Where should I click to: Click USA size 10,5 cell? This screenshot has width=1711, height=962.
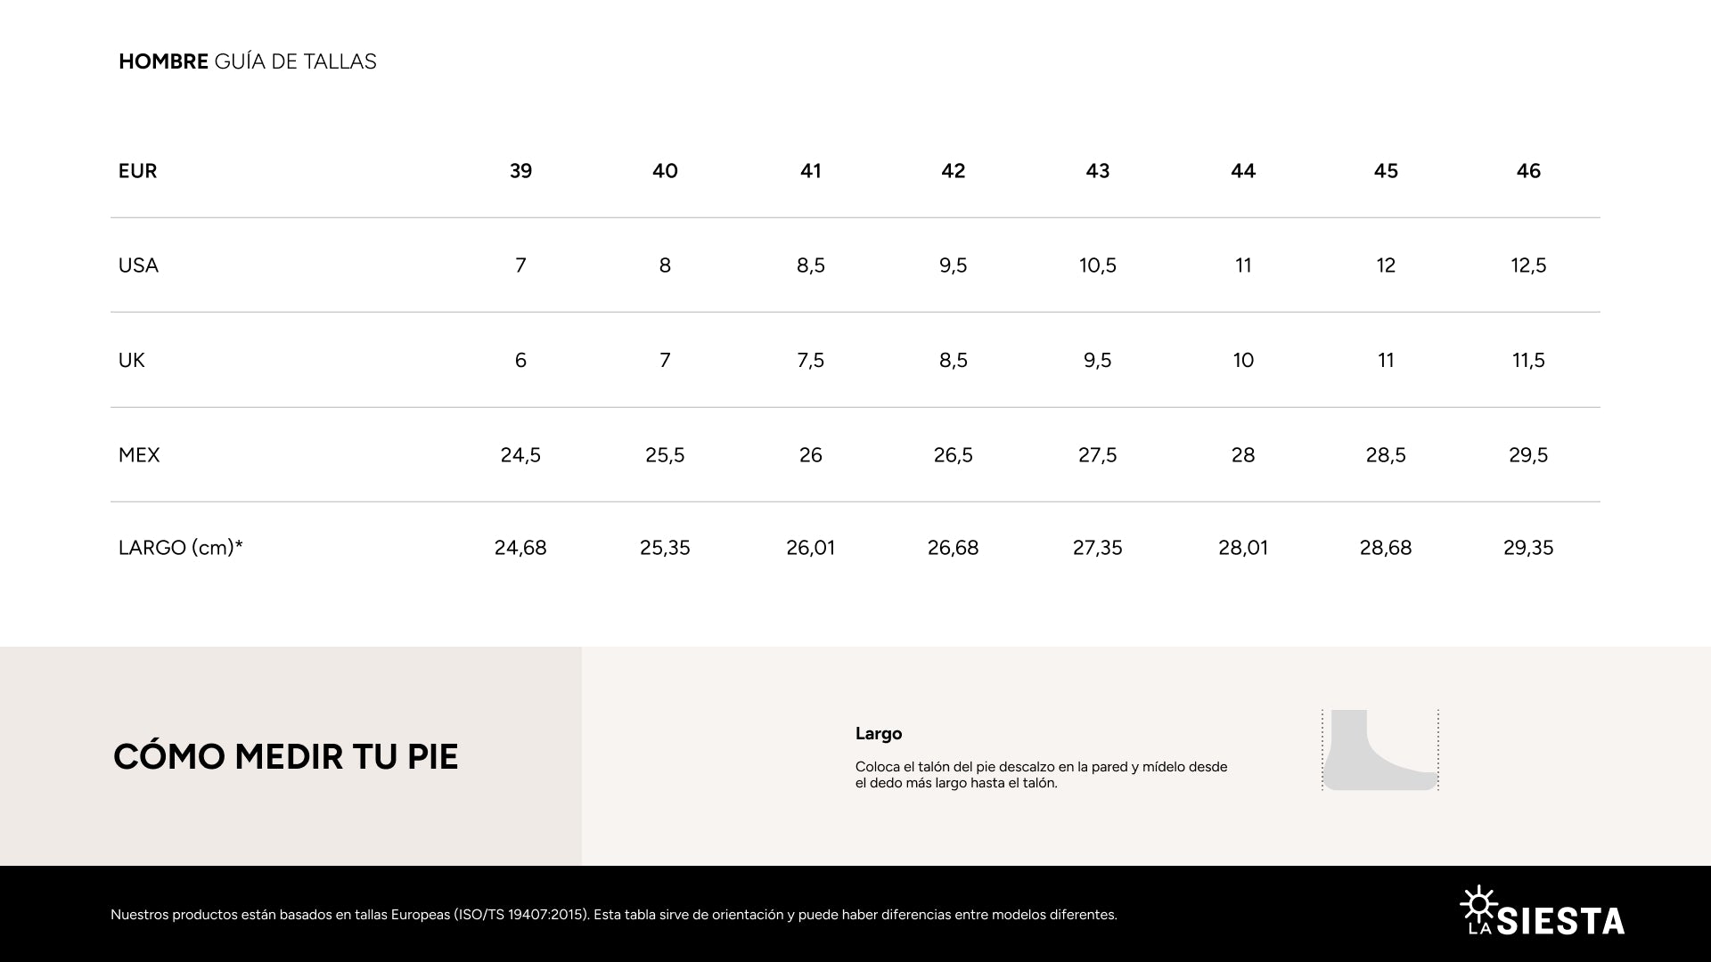coord(1097,265)
